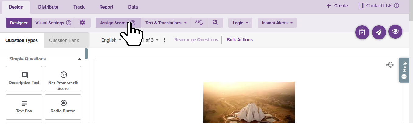Preview survey using the eye icon
Viewport: 413px width, 126px height.
pos(395,32)
